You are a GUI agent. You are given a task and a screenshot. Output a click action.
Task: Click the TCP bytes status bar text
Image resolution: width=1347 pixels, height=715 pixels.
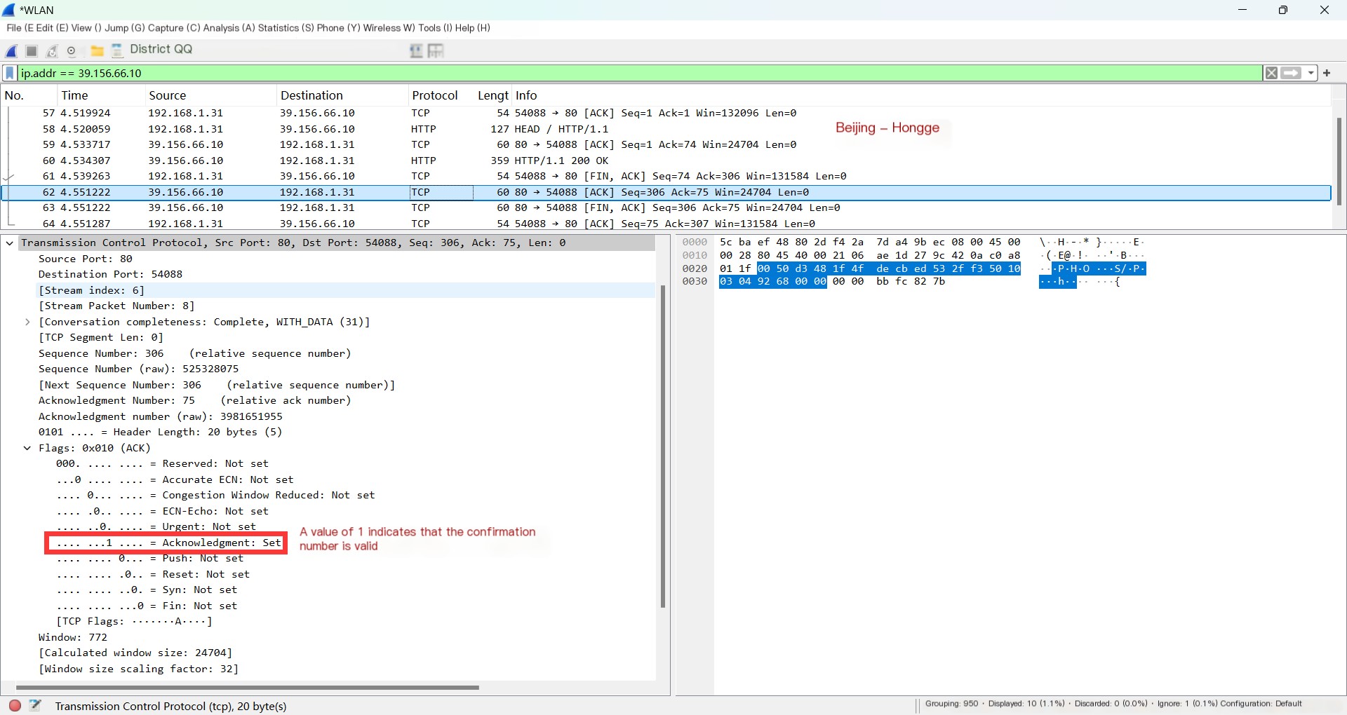170,707
